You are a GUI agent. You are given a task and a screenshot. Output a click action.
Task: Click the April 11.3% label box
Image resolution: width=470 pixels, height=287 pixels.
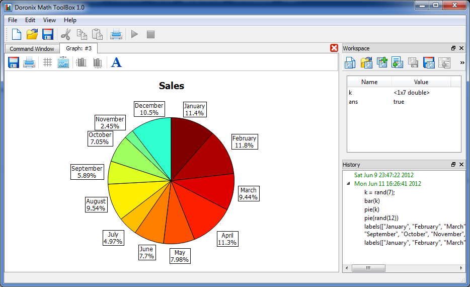point(227,239)
